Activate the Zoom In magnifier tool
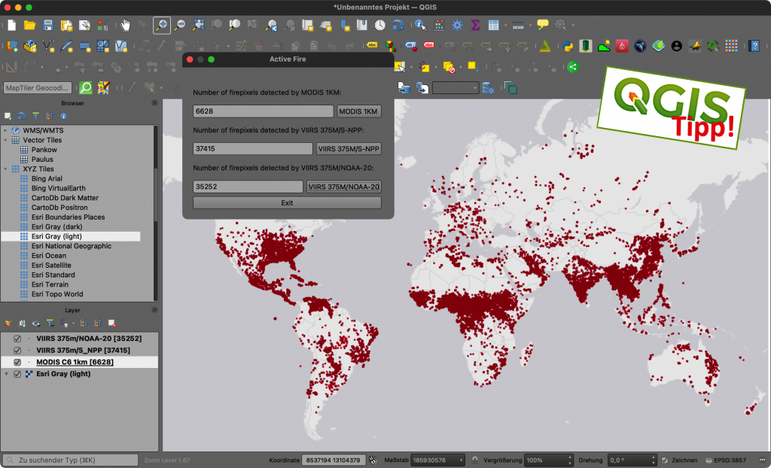 coord(161,25)
